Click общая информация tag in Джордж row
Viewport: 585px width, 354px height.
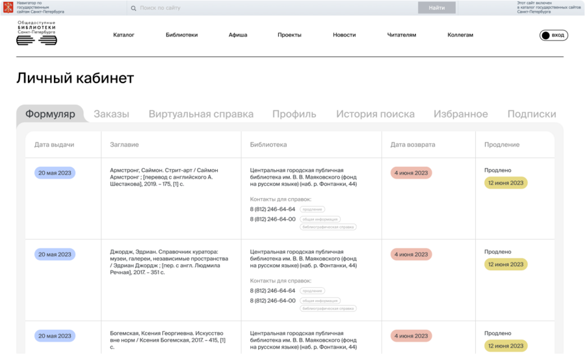coord(320,301)
